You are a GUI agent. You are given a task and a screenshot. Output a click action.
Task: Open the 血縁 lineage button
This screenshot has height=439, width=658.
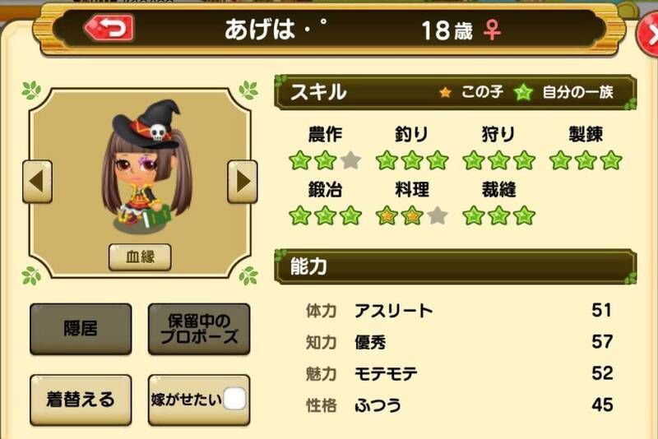[x=140, y=257]
